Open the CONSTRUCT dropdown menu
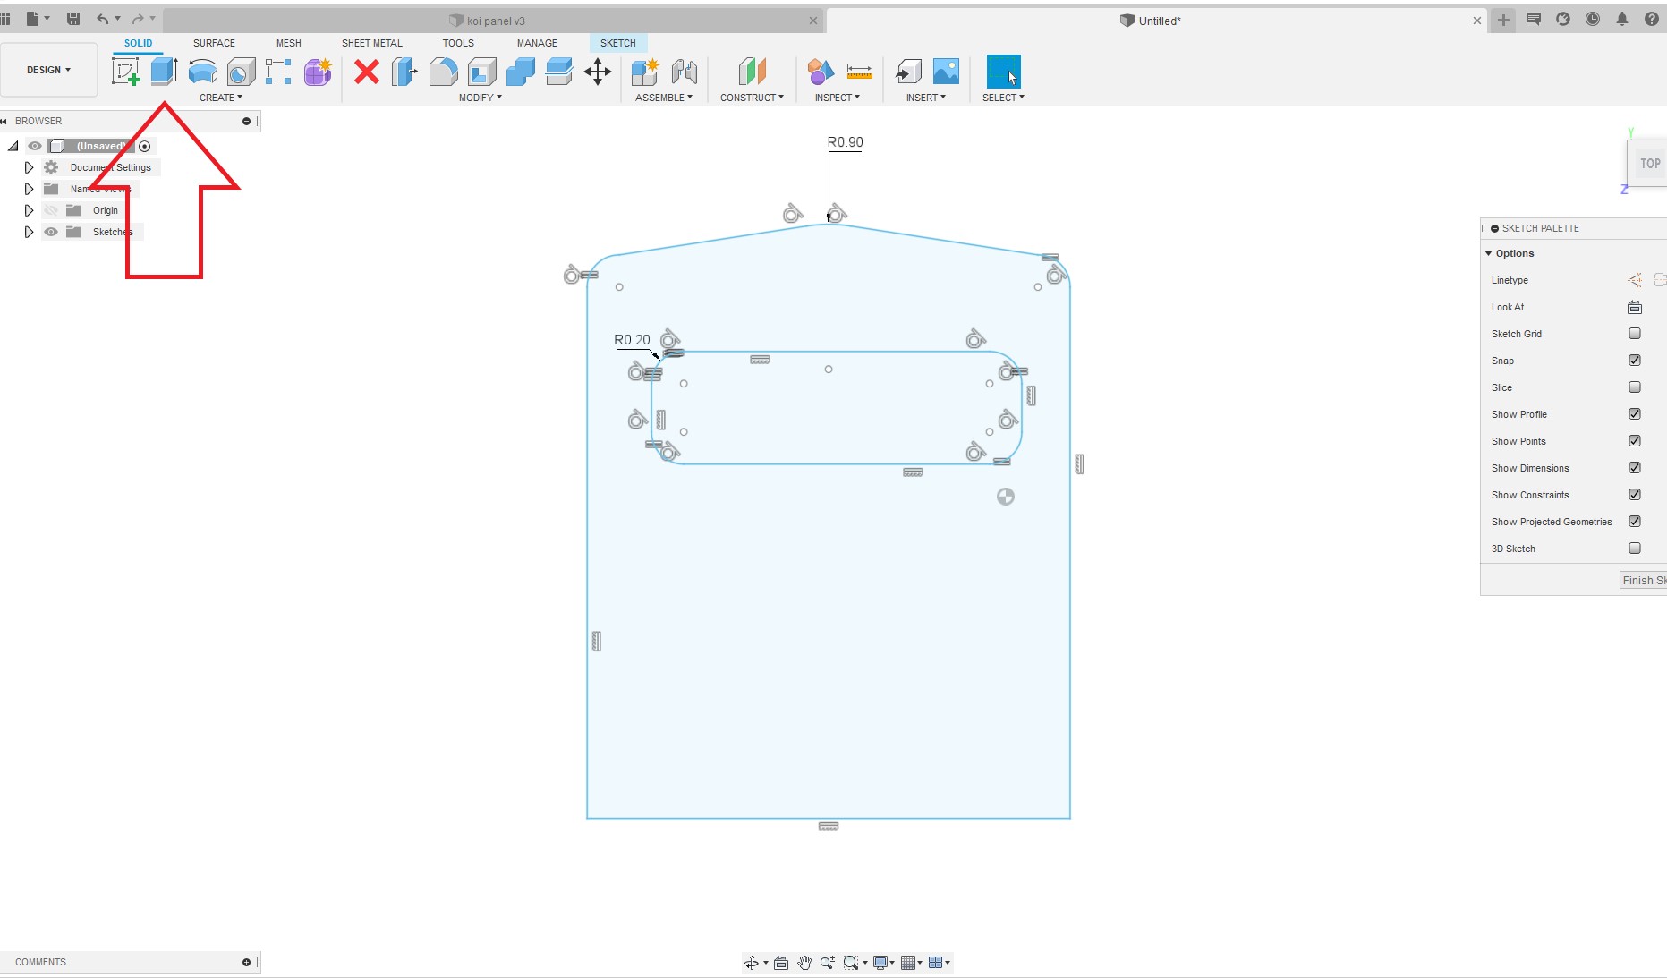 point(752,98)
